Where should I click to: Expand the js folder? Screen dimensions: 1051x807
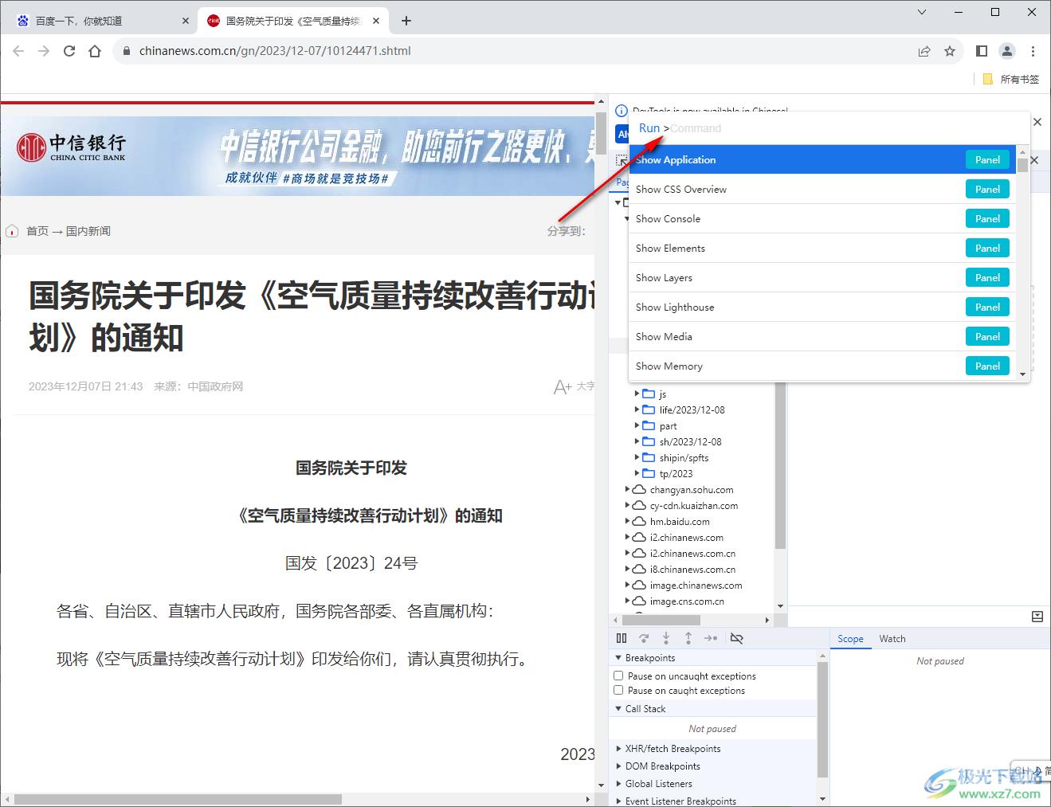[x=637, y=394]
